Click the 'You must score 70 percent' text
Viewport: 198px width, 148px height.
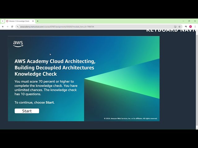(x=46, y=88)
